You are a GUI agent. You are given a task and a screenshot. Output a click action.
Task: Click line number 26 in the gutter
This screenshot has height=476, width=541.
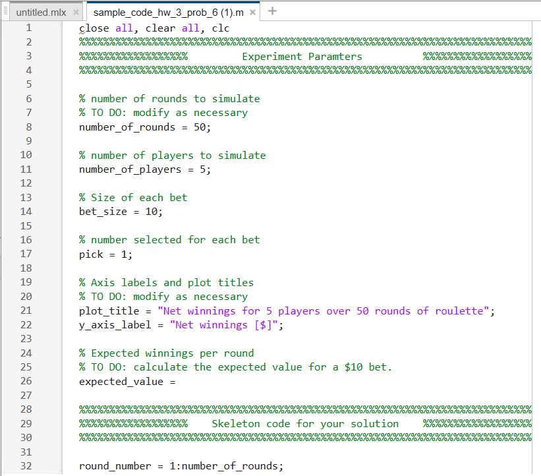[26, 381]
